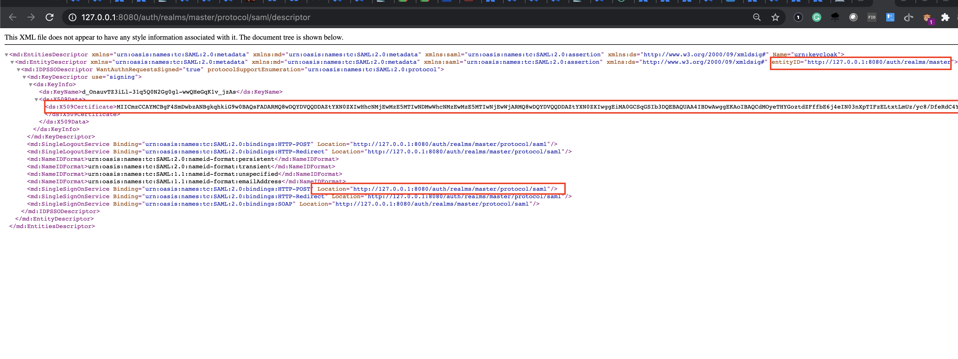Reload the page with the refresh icon
The width and height of the screenshot is (958, 359).
pos(49,17)
